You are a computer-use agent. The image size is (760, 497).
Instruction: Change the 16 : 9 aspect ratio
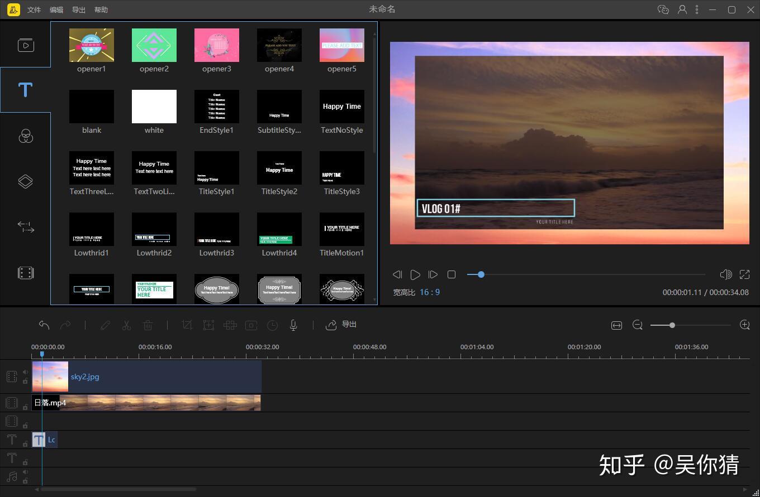click(430, 292)
